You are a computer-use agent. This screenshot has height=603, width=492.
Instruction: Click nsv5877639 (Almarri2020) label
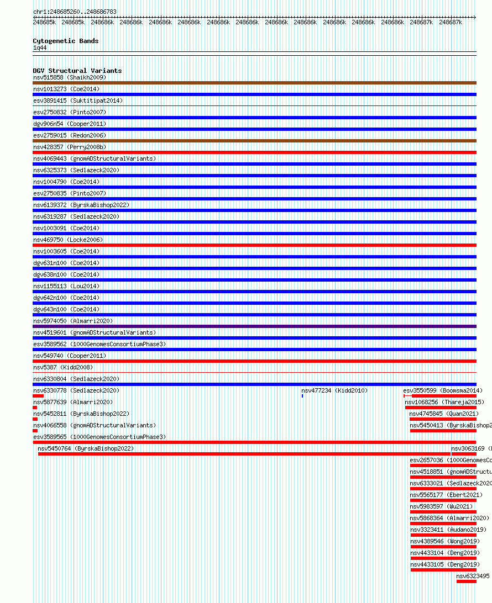[73, 402]
